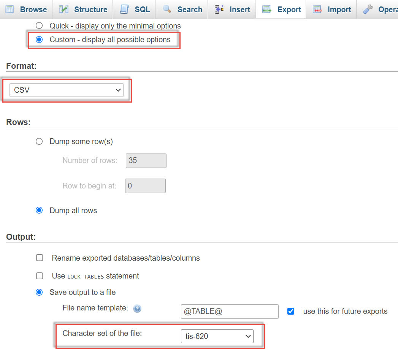This screenshot has height=353, width=398.
Task: Click the Browse table icon
Action: (9, 9)
